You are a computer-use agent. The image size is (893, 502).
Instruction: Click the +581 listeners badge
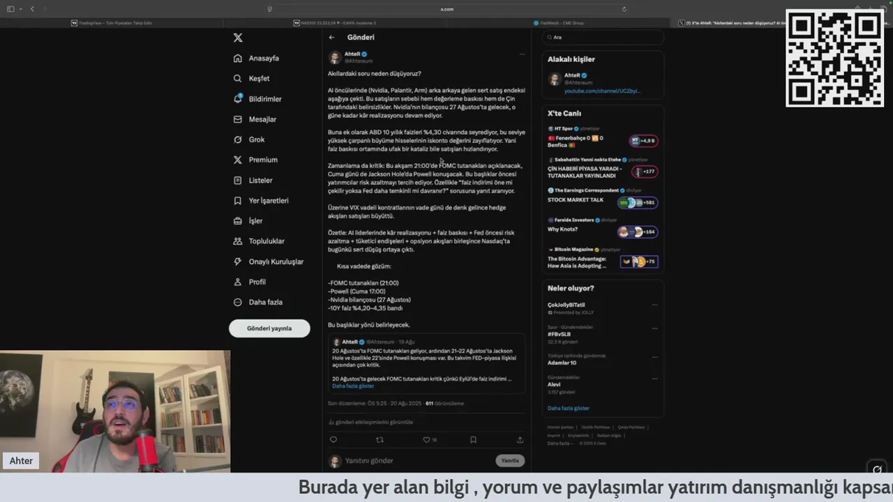point(638,203)
